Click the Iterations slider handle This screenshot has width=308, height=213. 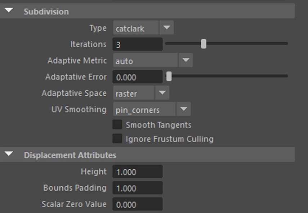(x=204, y=44)
